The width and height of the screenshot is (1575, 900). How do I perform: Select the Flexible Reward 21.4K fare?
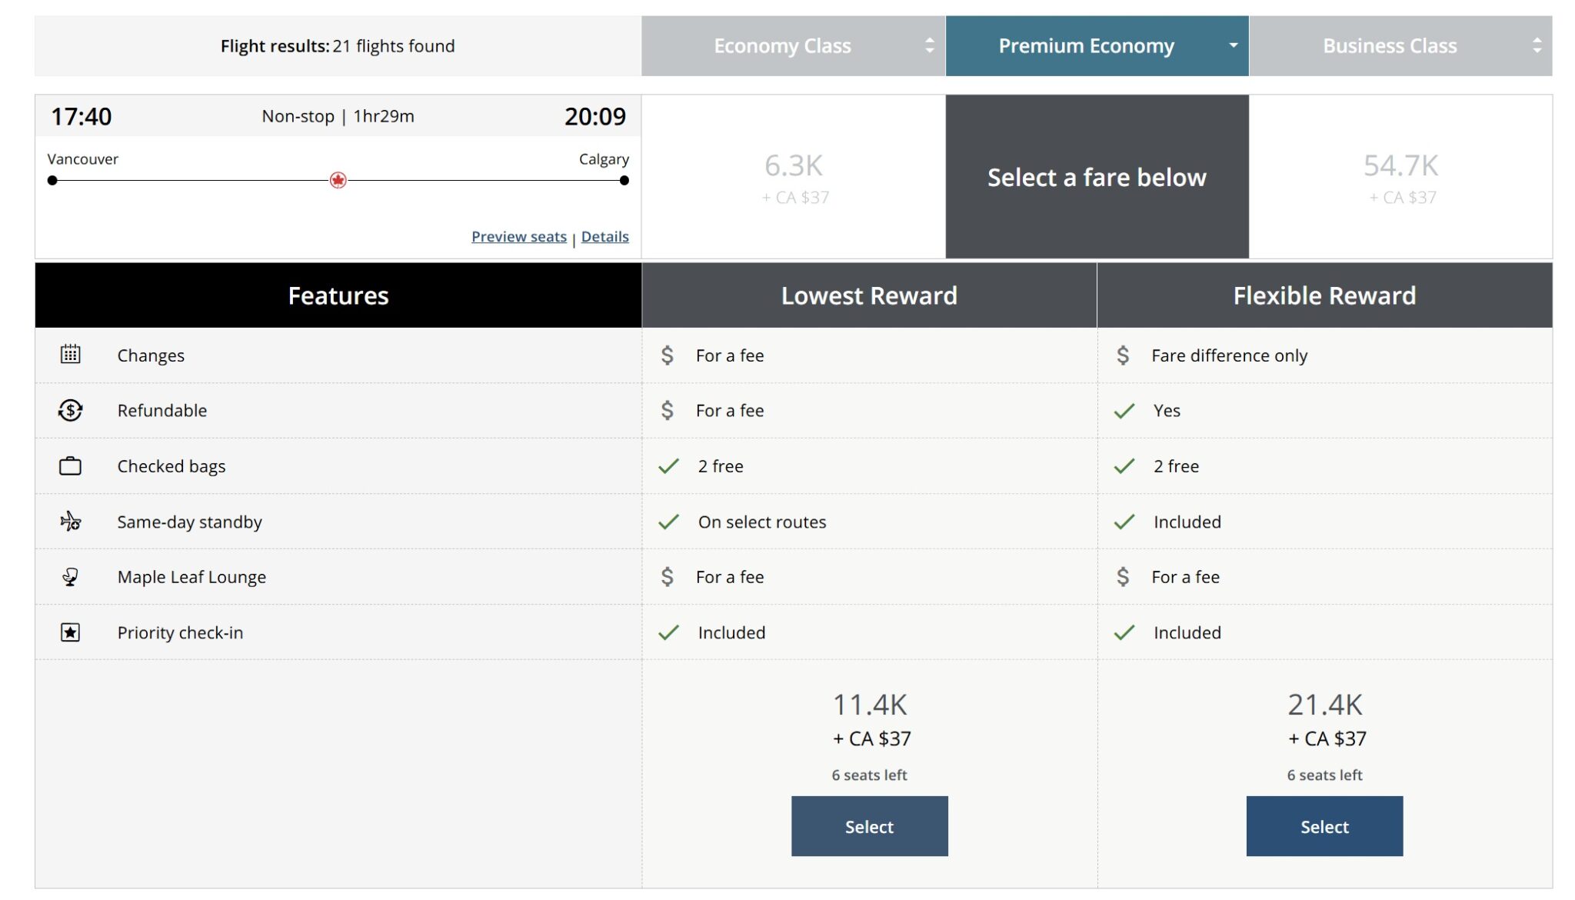1324,826
